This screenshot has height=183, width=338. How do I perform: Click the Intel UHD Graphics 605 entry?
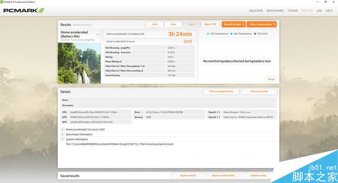(96, 122)
